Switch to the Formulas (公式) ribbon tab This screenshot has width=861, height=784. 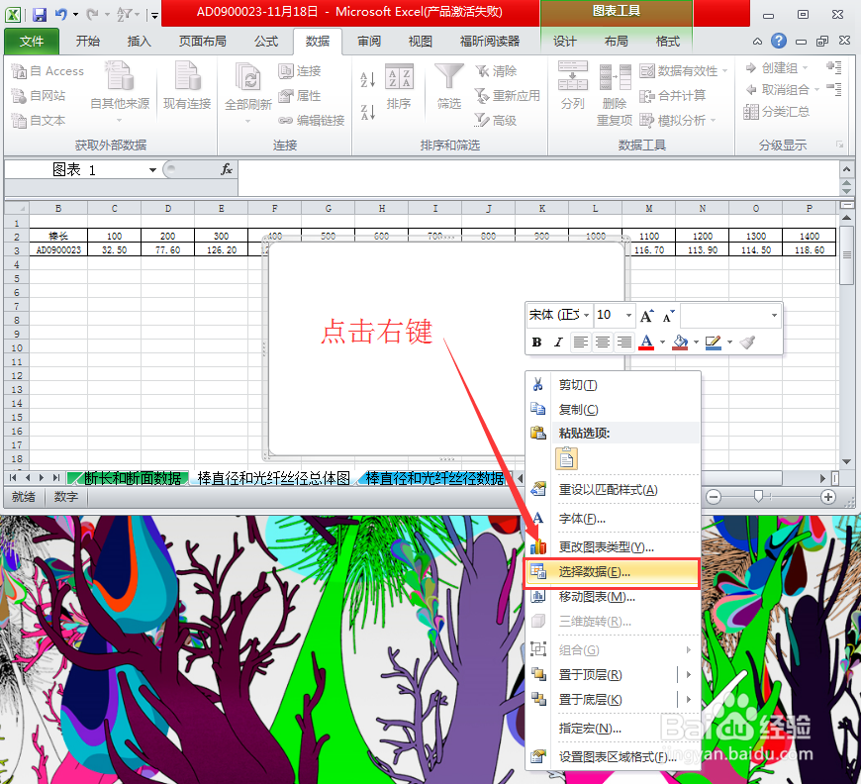(x=266, y=42)
